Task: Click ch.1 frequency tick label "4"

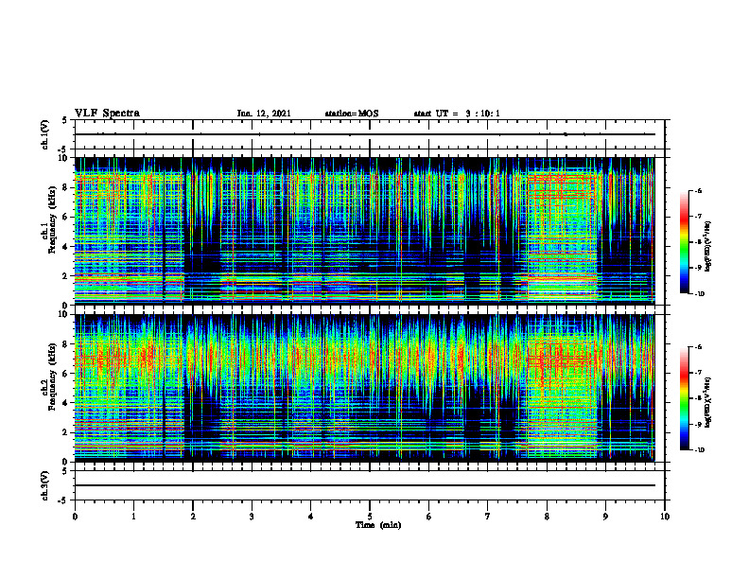Action: pos(66,247)
